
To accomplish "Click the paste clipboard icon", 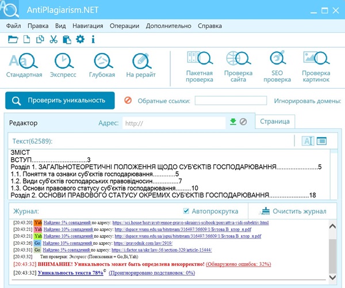I will (x=67, y=40).
